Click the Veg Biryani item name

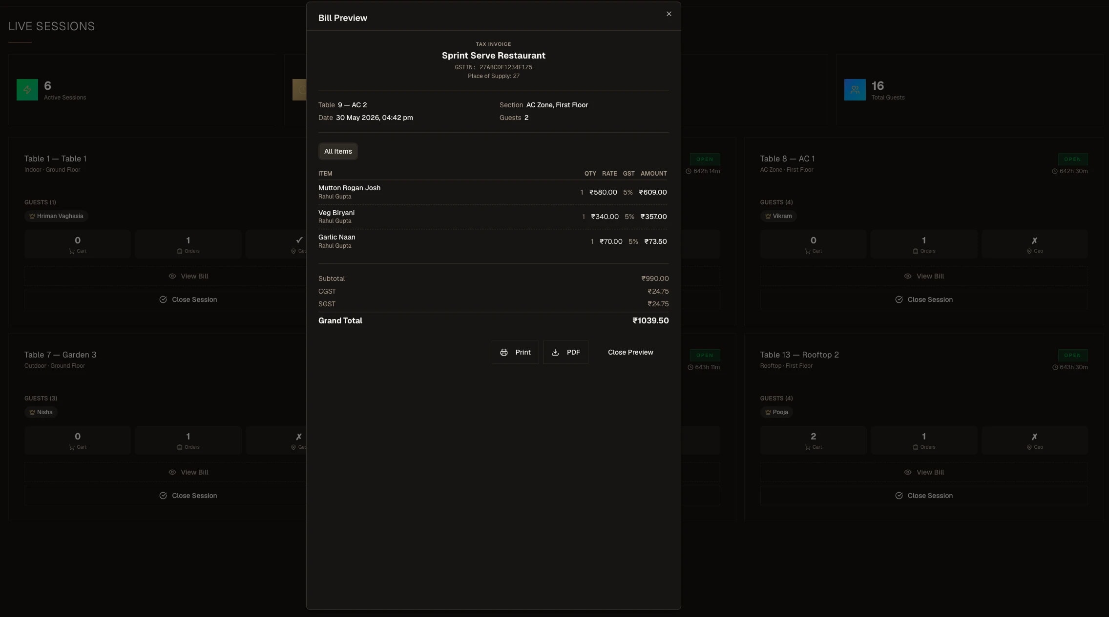pyautogui.click(x=336, y=213)
